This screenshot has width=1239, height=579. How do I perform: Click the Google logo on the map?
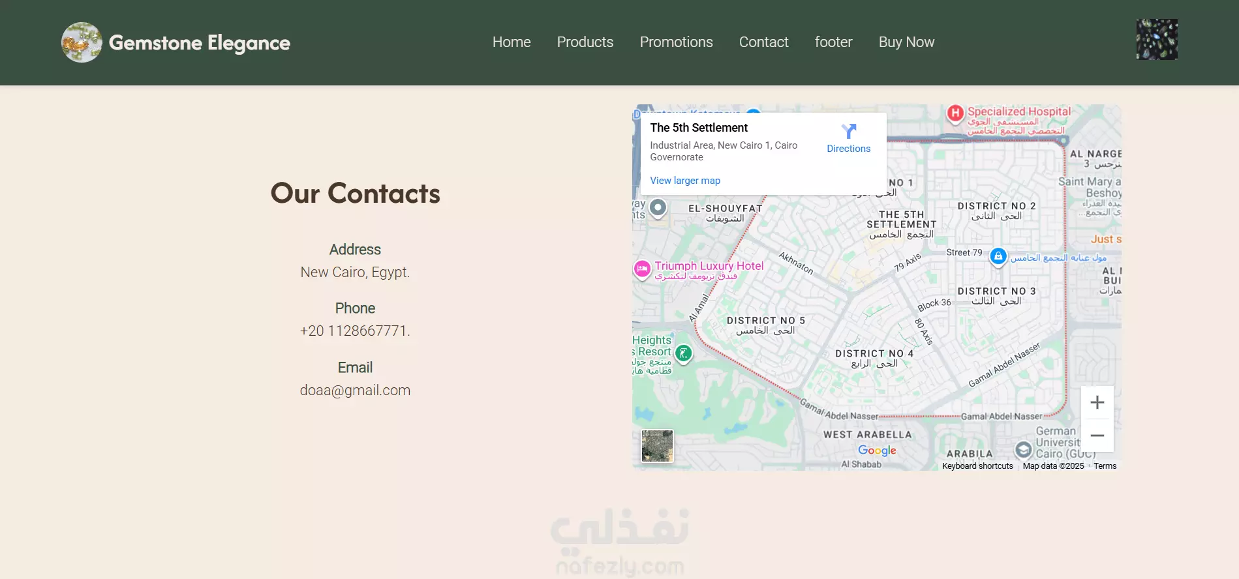[x=877, y=451]
